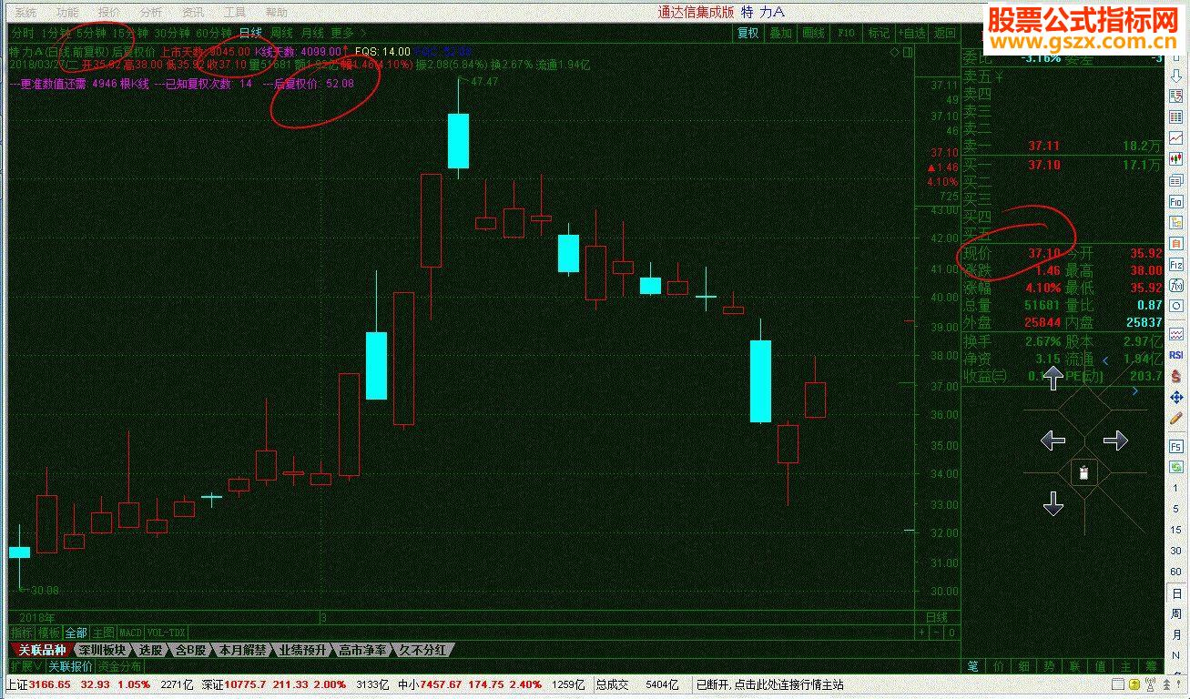
Task: Open the 分析 menu
Action: pos(151,12)
